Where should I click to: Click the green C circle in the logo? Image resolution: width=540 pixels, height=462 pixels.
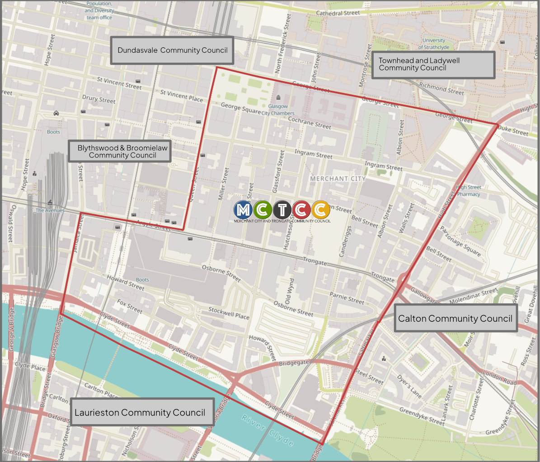coord(263,209)
